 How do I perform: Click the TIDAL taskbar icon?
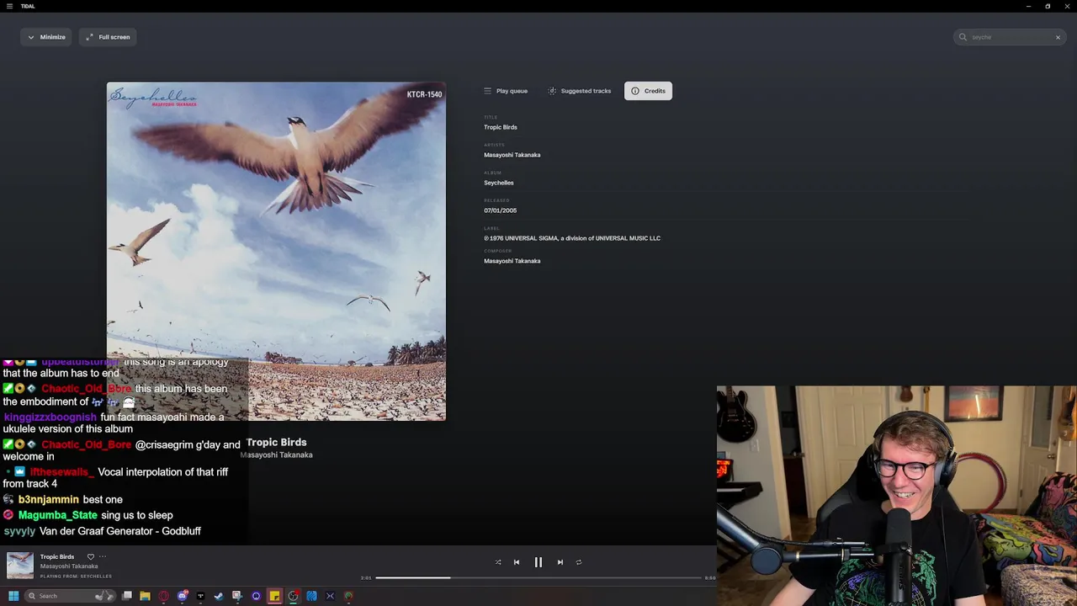[x=200, y=596]
